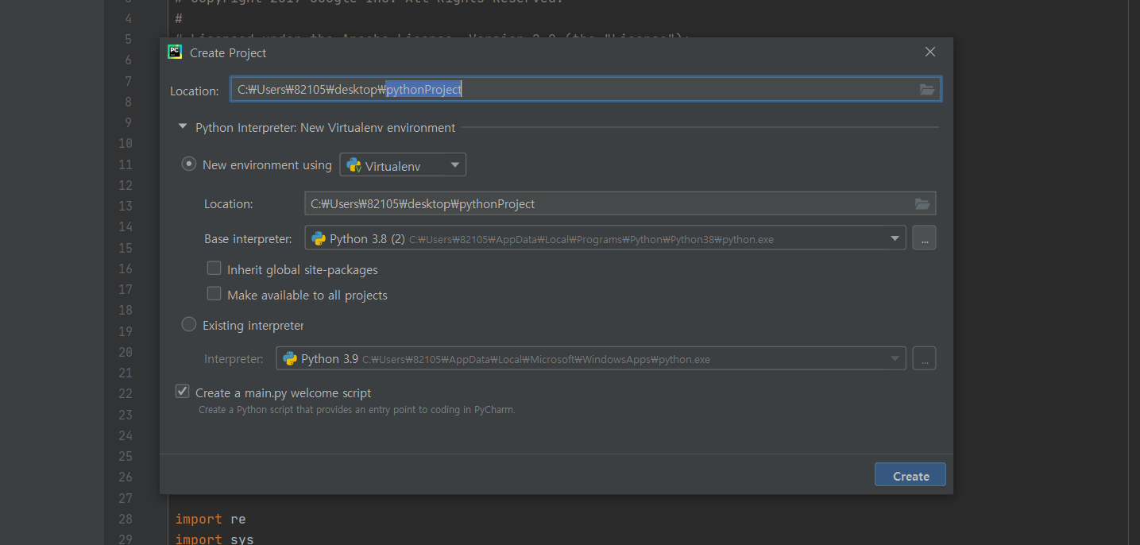Click the folder icon in Virtualenv Location field
Screen dimensions: 1140x545
click(922, 204)
